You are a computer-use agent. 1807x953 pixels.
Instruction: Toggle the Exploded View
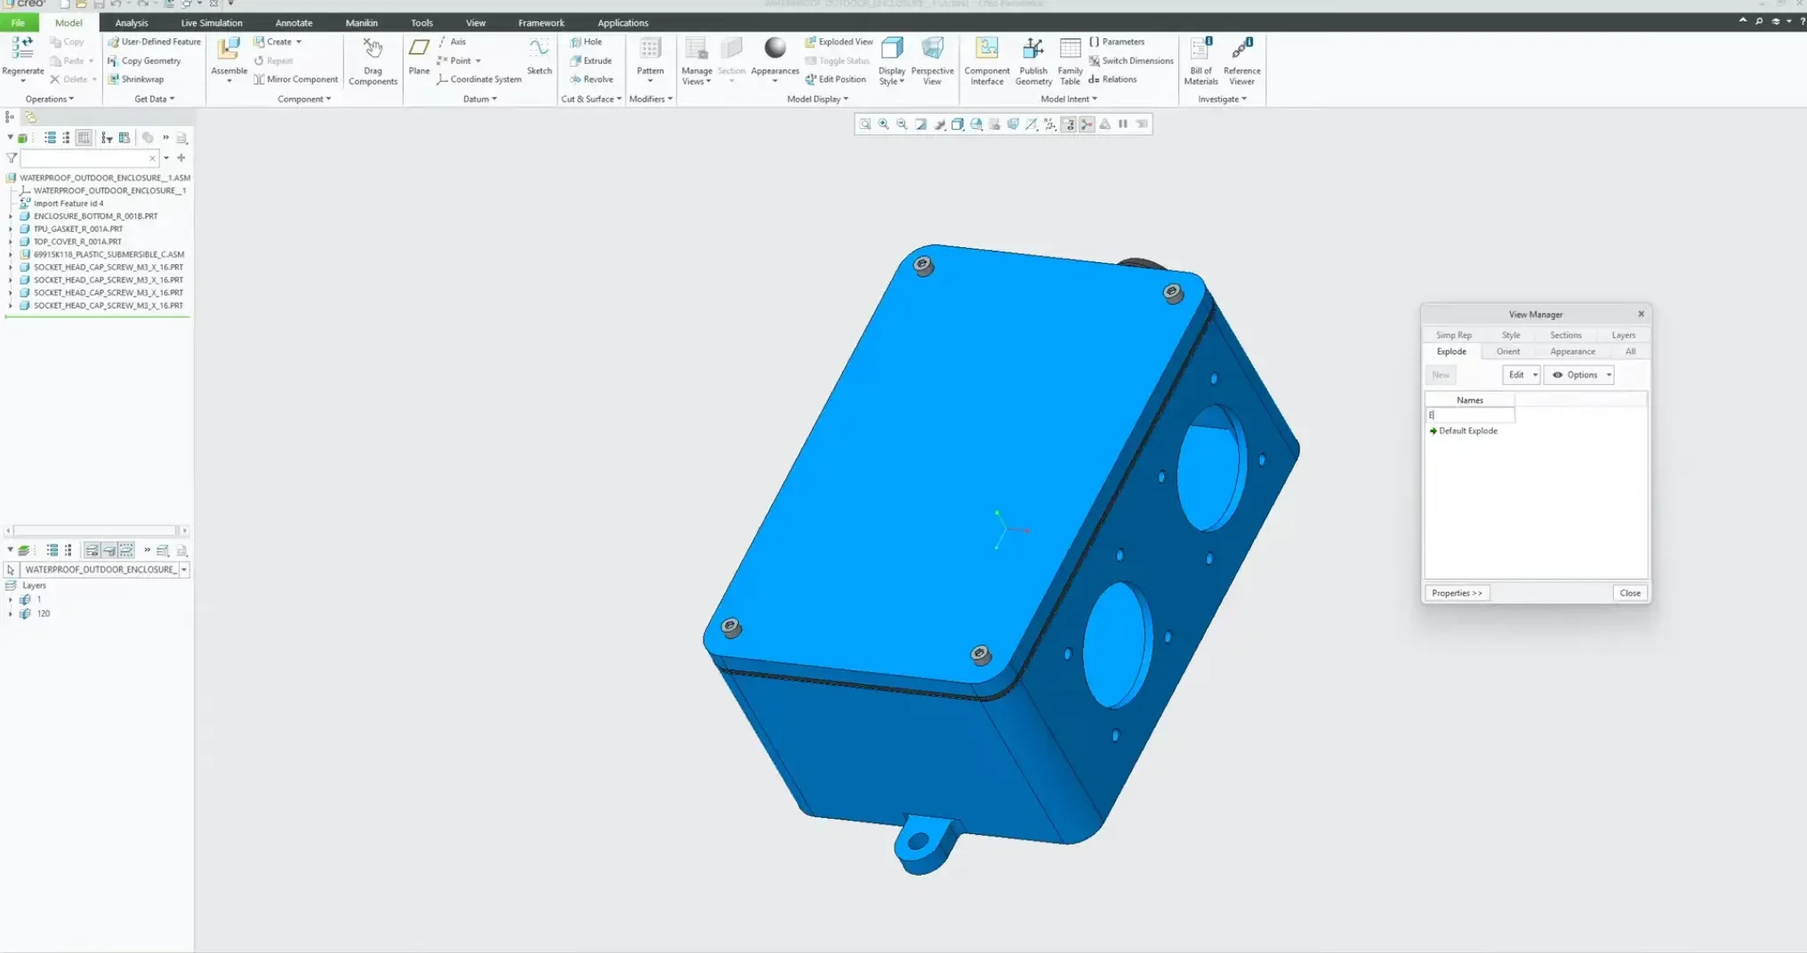tap(839, 42)
